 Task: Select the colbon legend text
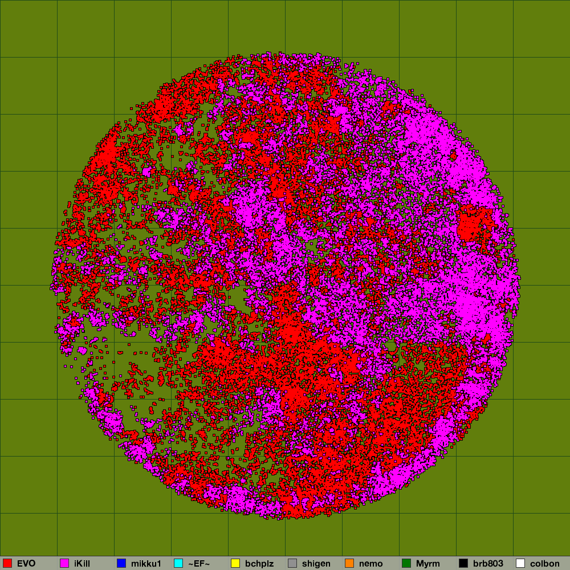click(545, 564)
